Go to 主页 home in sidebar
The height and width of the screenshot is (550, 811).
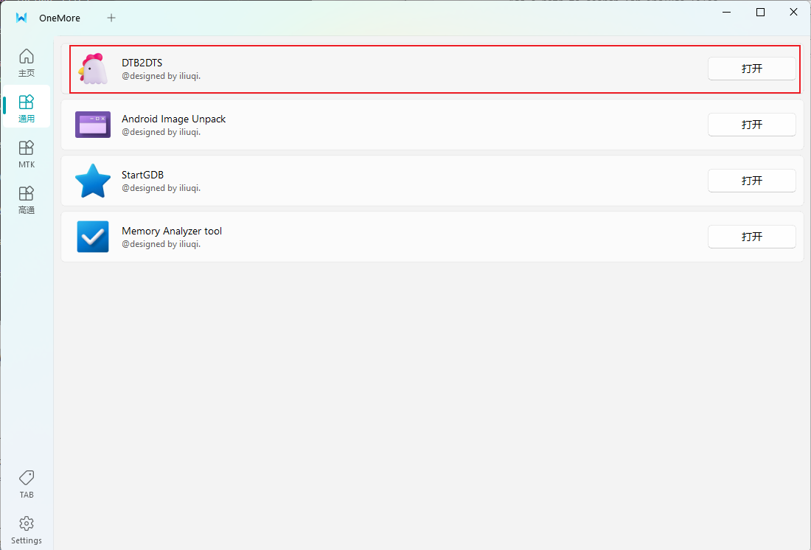pyautogui.click(x=27, y=63)
